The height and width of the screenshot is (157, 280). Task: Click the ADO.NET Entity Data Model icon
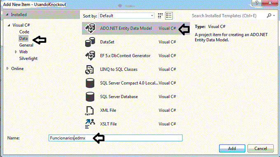click(x=90, y=28)
